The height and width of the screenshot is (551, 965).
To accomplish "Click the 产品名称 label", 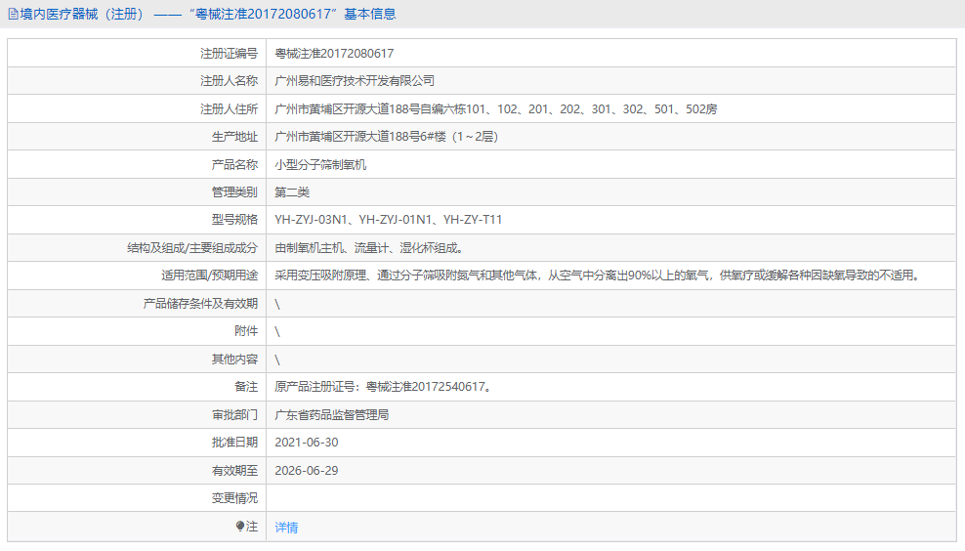I will click(234, 164).
